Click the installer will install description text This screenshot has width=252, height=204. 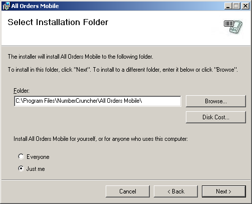coord(80,57)
